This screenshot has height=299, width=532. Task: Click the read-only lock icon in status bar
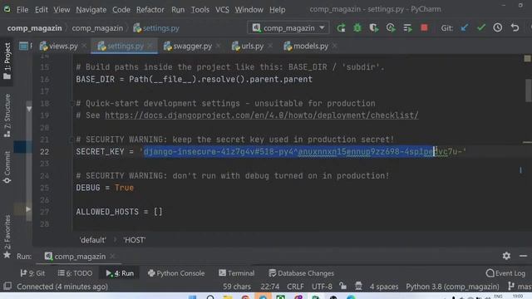pyautogui.click(x=343, y=286)
